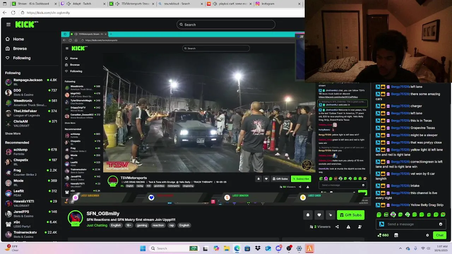The width and height of the screenshot is (452, 254).
Task: Open browser tab actions menu
Action: click(4, 4)
